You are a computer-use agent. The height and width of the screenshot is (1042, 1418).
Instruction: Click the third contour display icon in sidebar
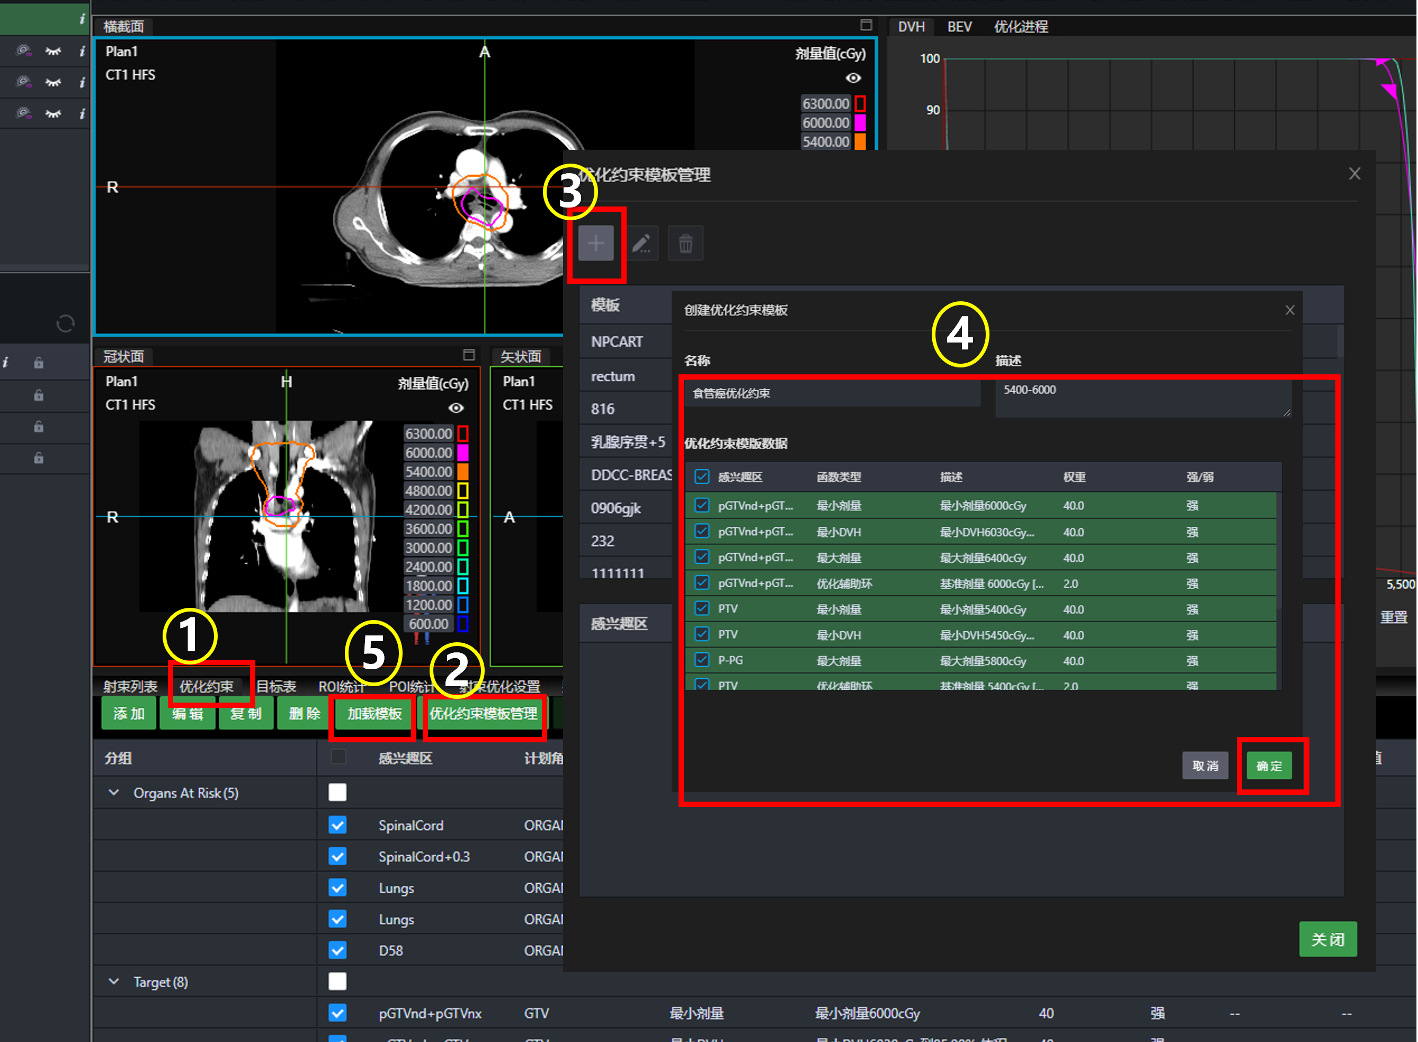(24, 113)
